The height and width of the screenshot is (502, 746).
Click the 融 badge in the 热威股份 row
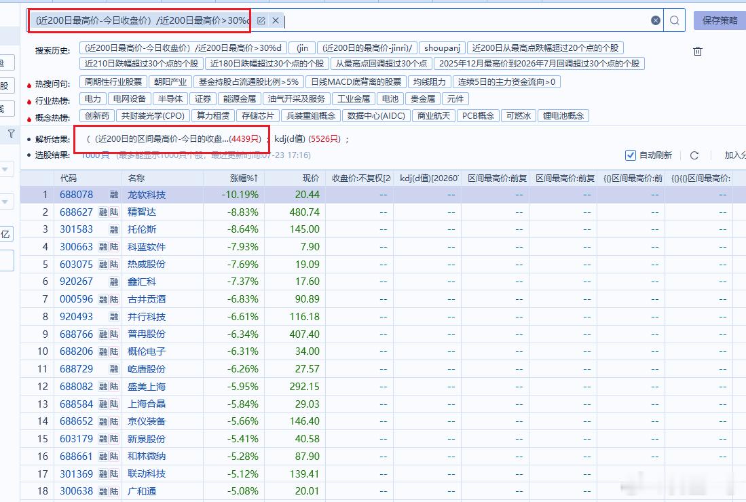(x=103, y=265)
